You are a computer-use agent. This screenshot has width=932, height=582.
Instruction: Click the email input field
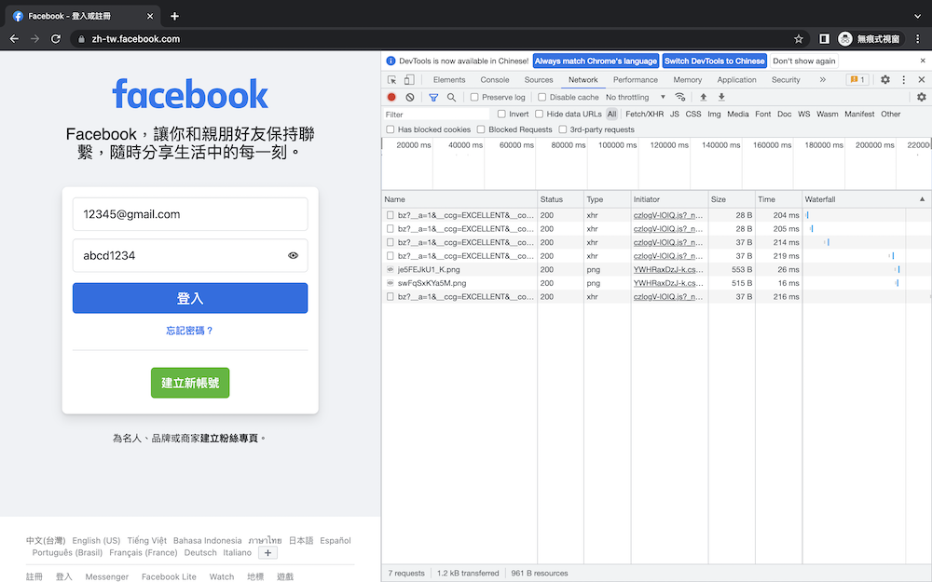(x=190, y=214)
